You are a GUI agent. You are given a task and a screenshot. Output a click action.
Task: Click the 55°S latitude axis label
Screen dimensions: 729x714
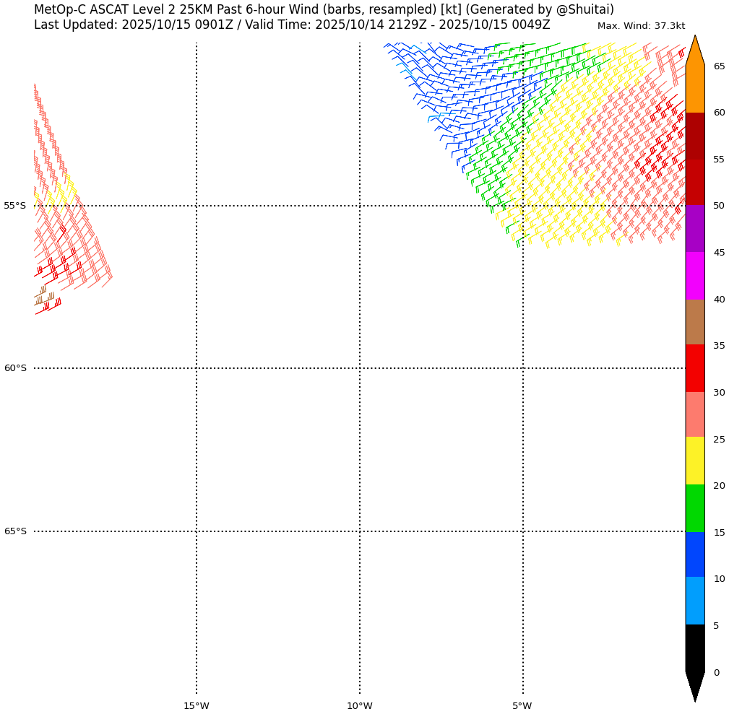(x=15, y=206)
